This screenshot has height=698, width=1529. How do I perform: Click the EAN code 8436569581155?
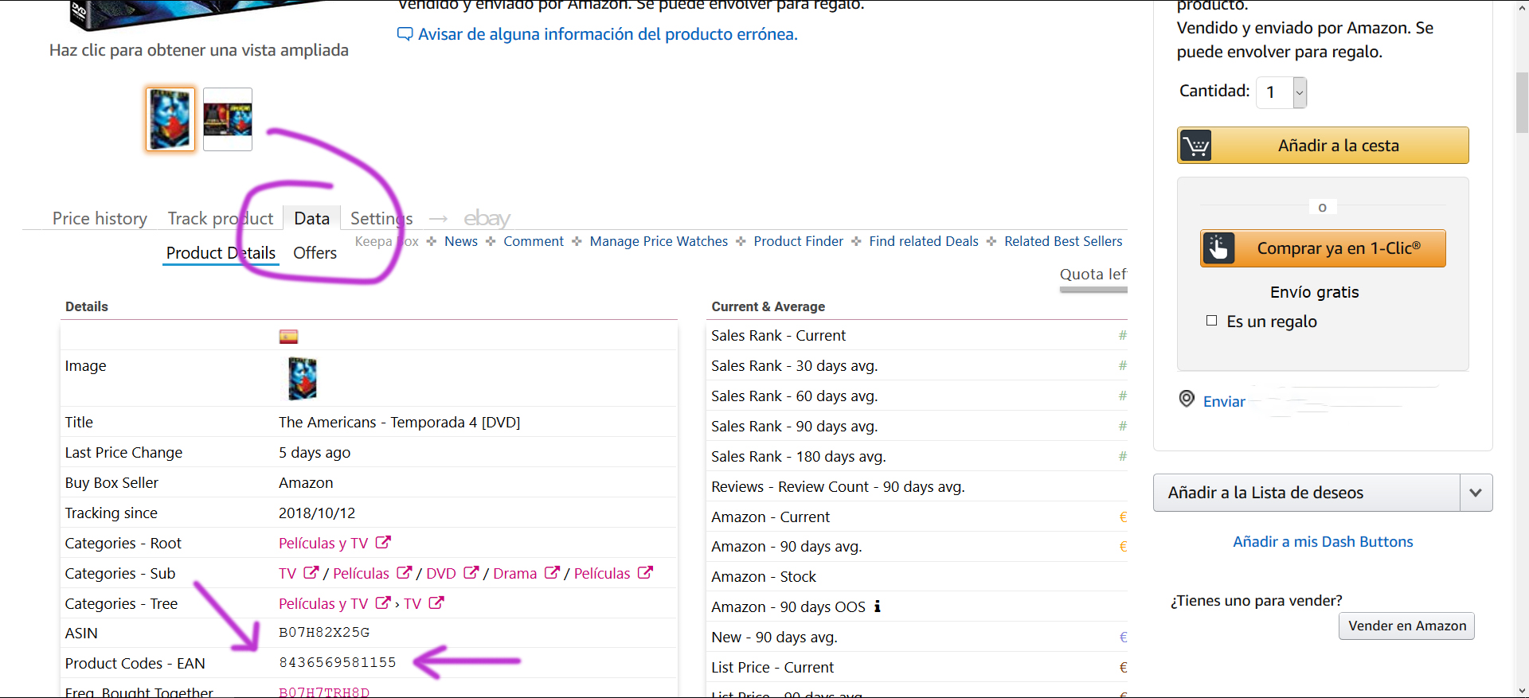(338, 662)
